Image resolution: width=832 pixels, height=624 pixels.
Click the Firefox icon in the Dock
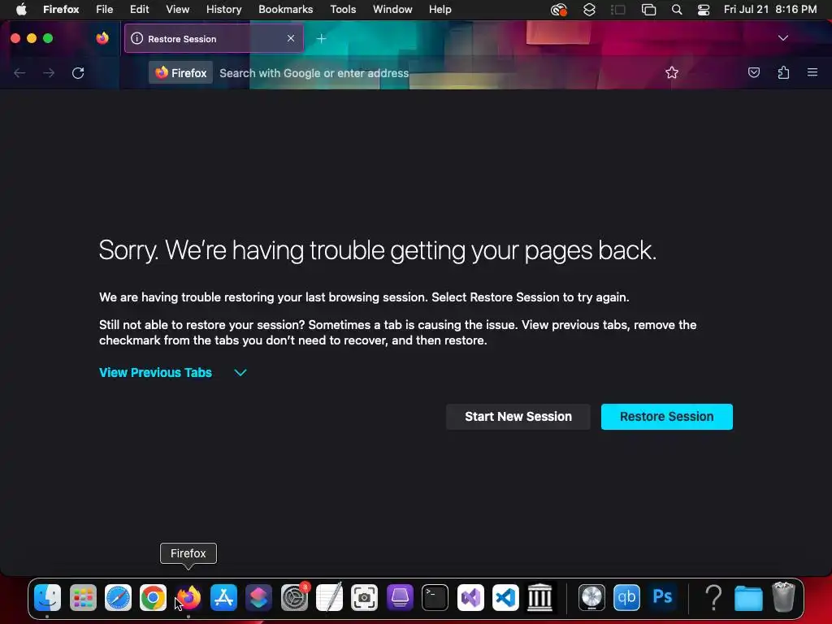click(x=188, y=597)
